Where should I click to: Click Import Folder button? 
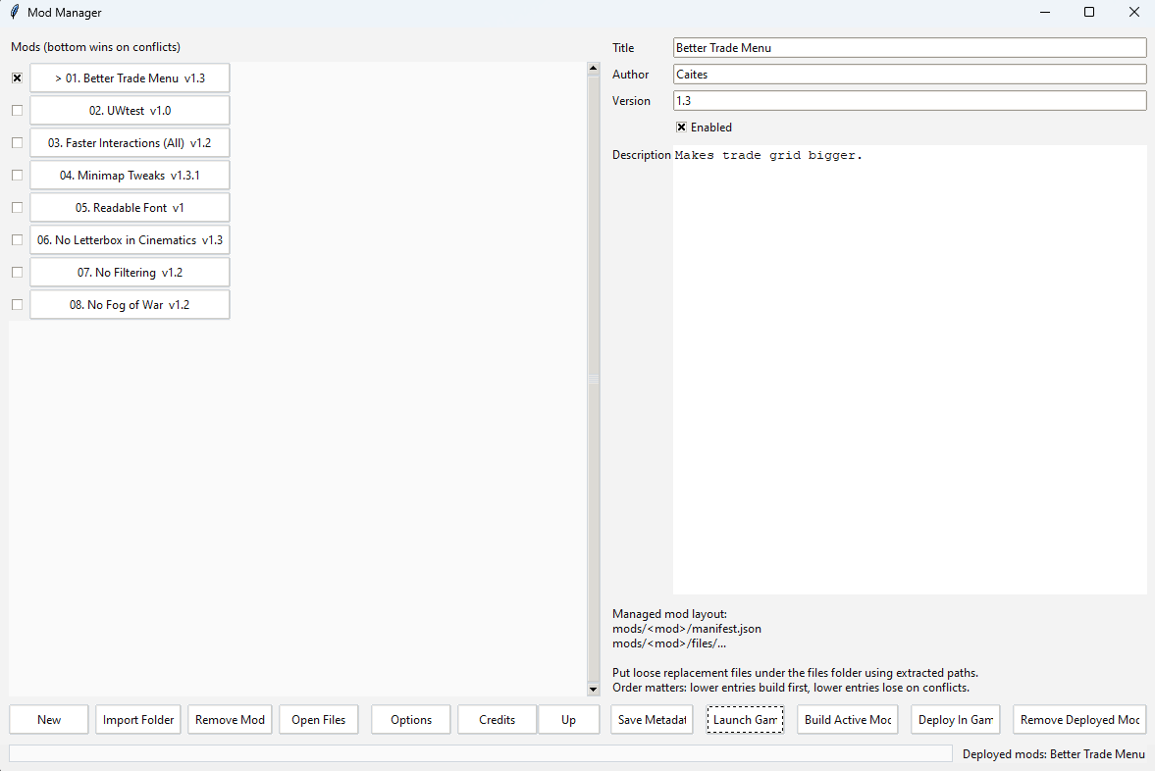pos(138,719)
